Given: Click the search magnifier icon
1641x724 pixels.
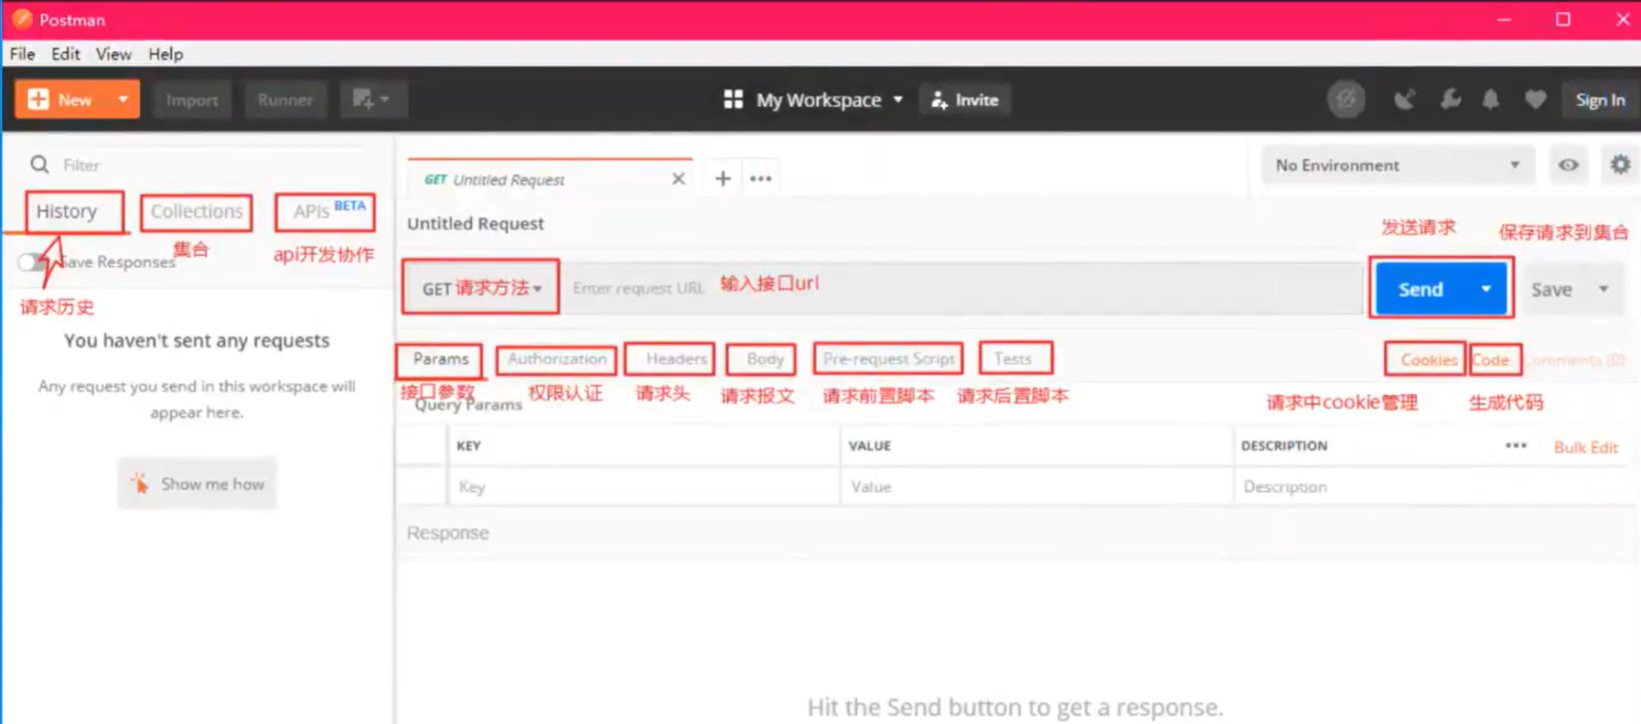Looking at the screenshot, I should pyautogui.click(x=39, y=165).
